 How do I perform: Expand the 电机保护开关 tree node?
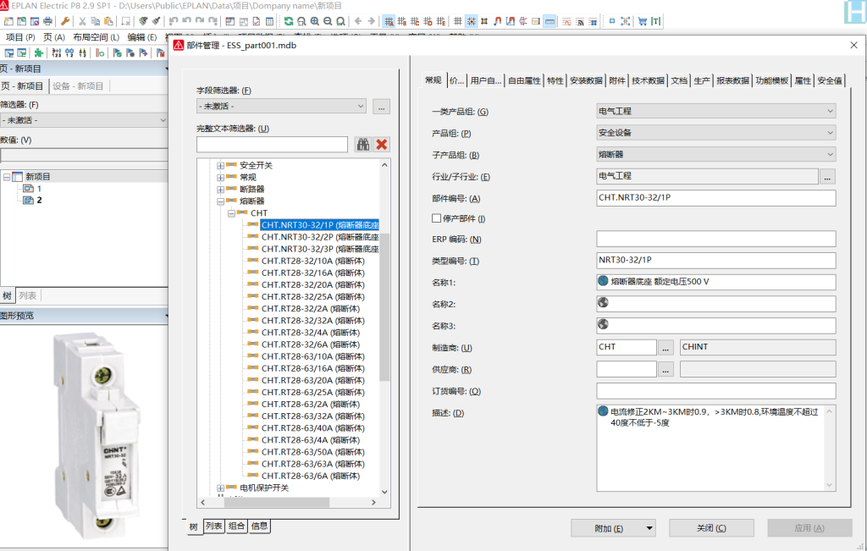pos(221,488)
